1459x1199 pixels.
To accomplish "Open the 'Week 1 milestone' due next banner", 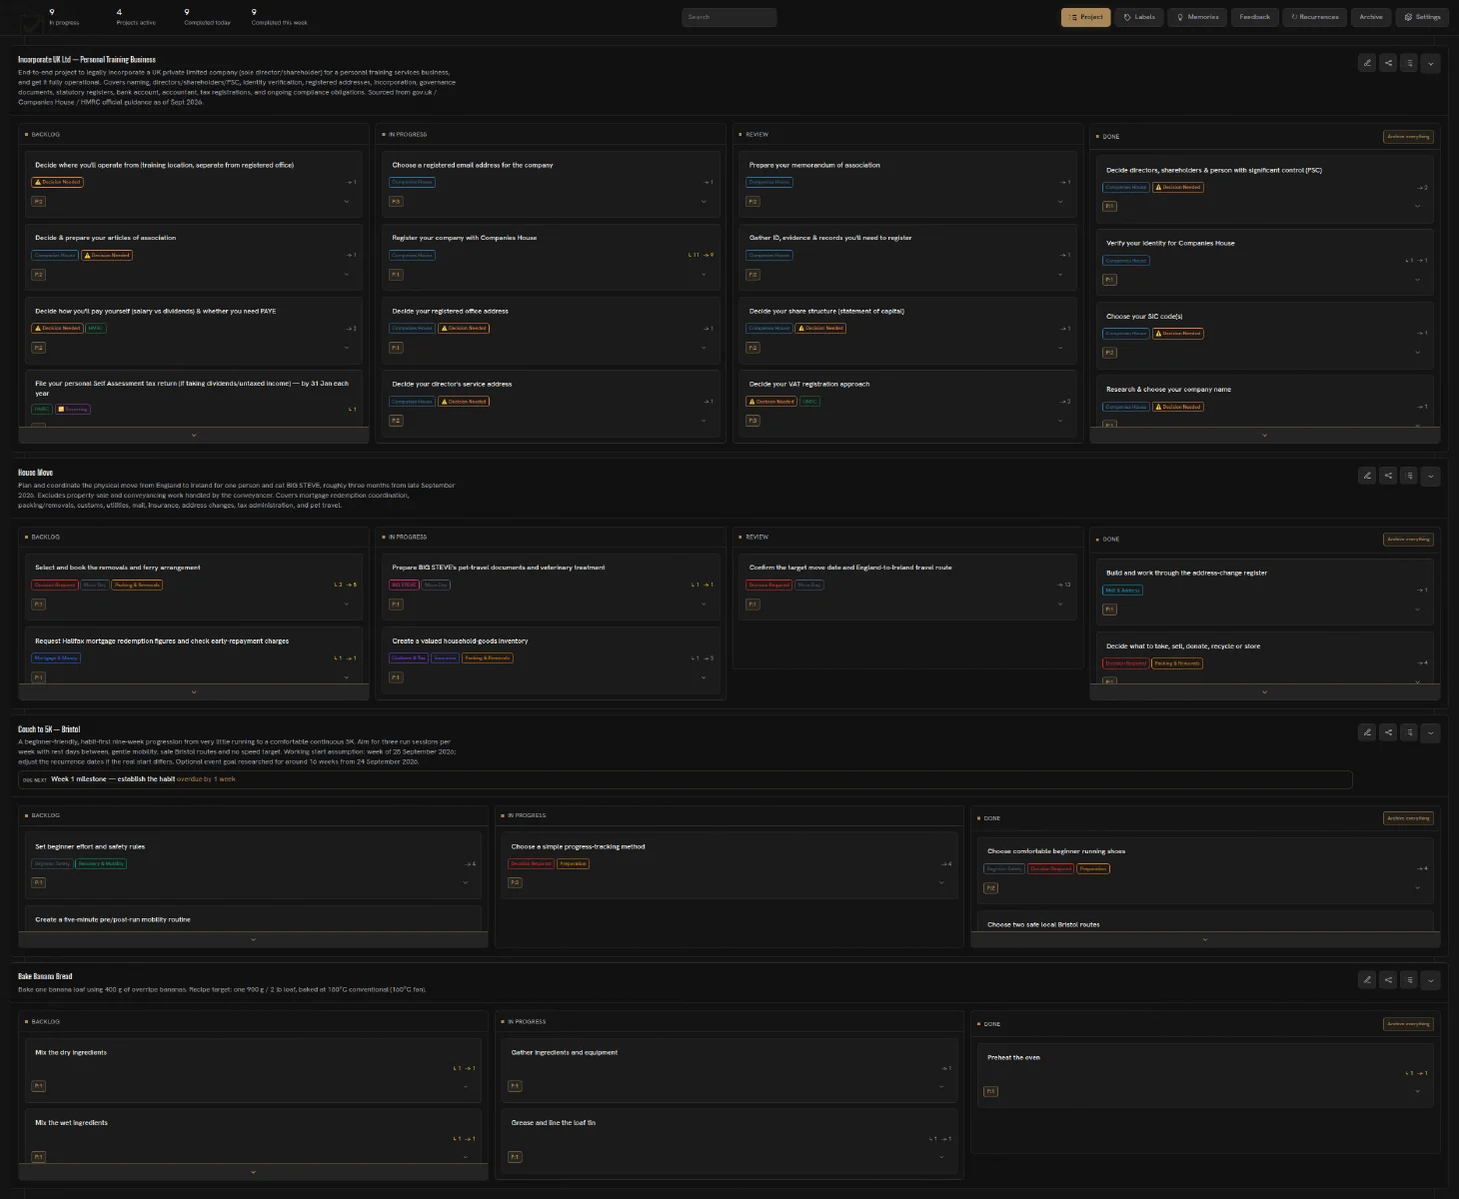I will (686, 779).
